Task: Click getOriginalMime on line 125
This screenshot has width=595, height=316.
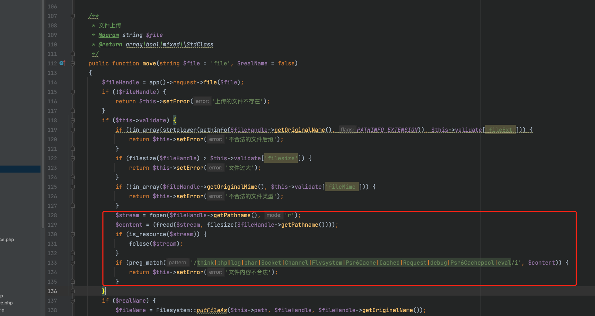Action: click(232, 187)
